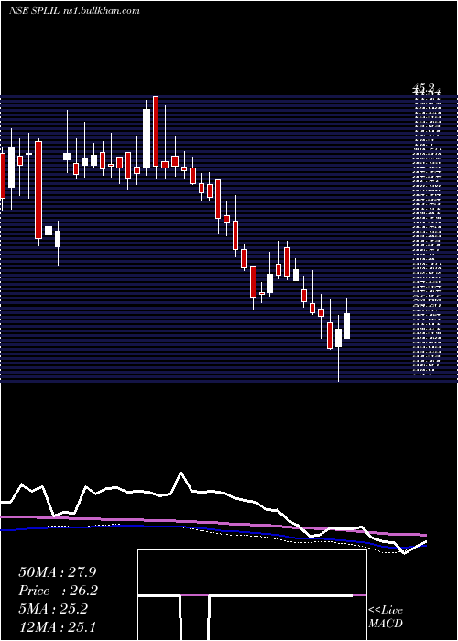Click the large white candlestick beside the peak
Image resolution: width=458 pixels, height=641 pixels.
[147, 138]
